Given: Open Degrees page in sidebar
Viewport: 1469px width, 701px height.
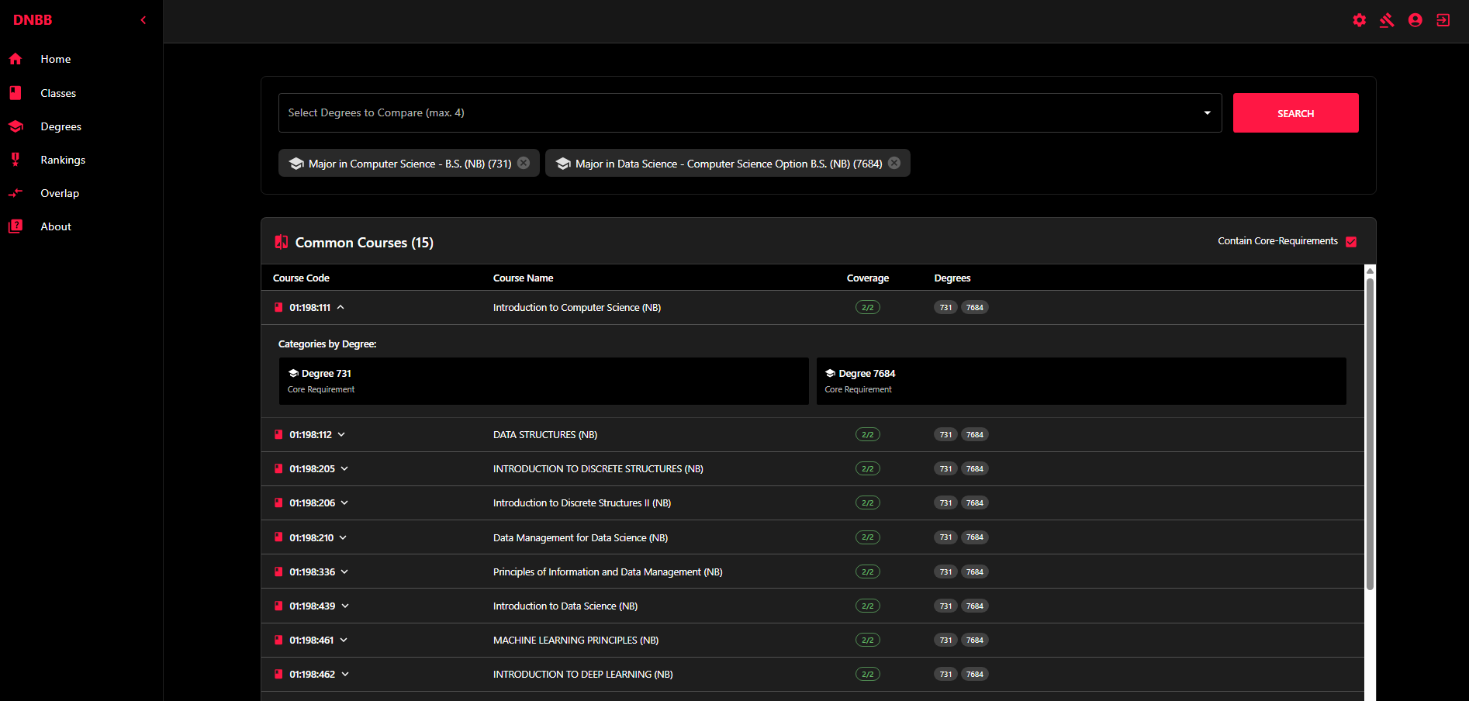Looking at the screenshot, I should pos(60,126).
